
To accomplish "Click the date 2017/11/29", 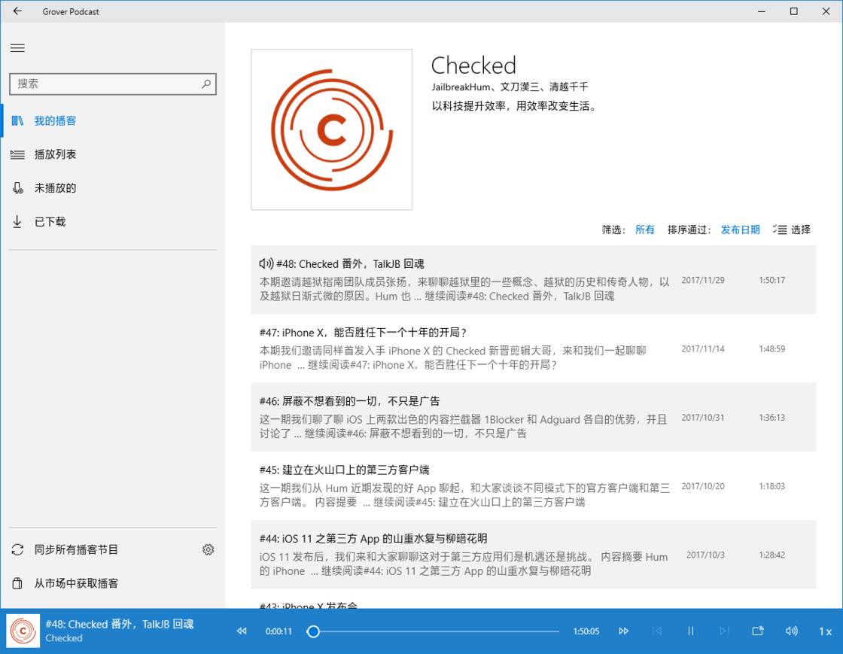I will point(703,281).
